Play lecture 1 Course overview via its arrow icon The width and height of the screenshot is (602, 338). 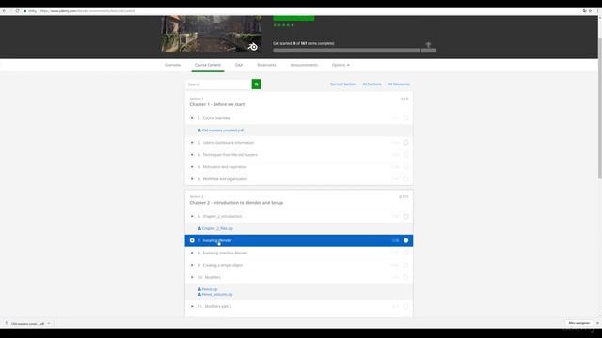(x=192, y=118)
